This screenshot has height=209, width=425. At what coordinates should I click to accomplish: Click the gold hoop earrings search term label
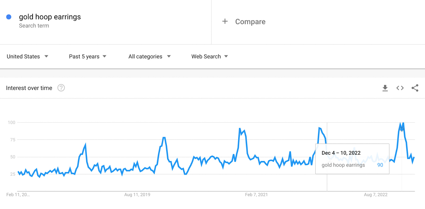tap(50, 17)
